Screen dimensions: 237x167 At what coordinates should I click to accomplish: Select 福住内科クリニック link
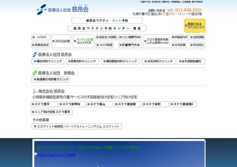click(x=48, y=61)
